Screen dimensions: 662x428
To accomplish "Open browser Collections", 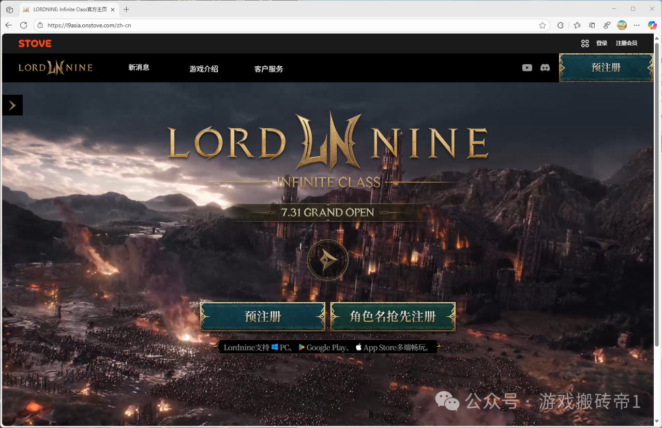I will [x=592, y=25].
